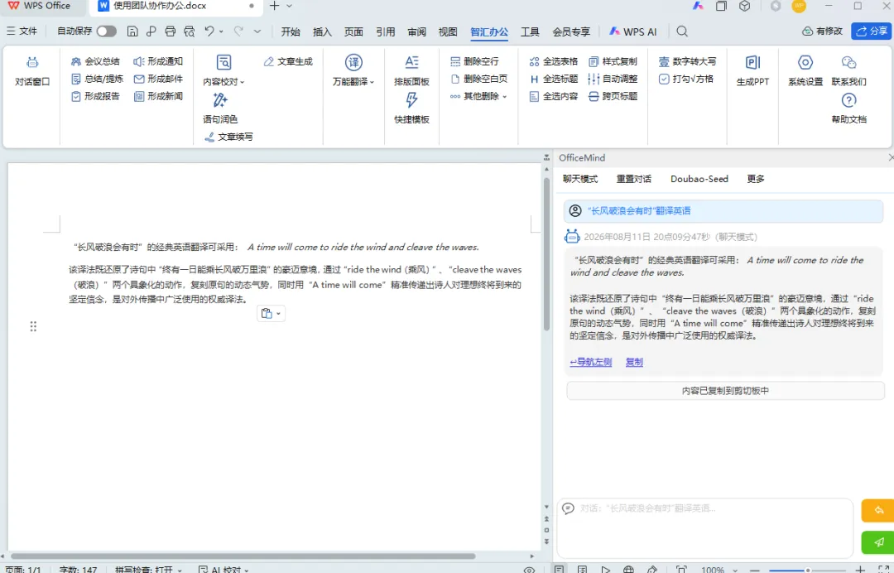Open 帮助文档 help document
The height and width of the screenshot is (573, 894).
click(x=848, y=108)
